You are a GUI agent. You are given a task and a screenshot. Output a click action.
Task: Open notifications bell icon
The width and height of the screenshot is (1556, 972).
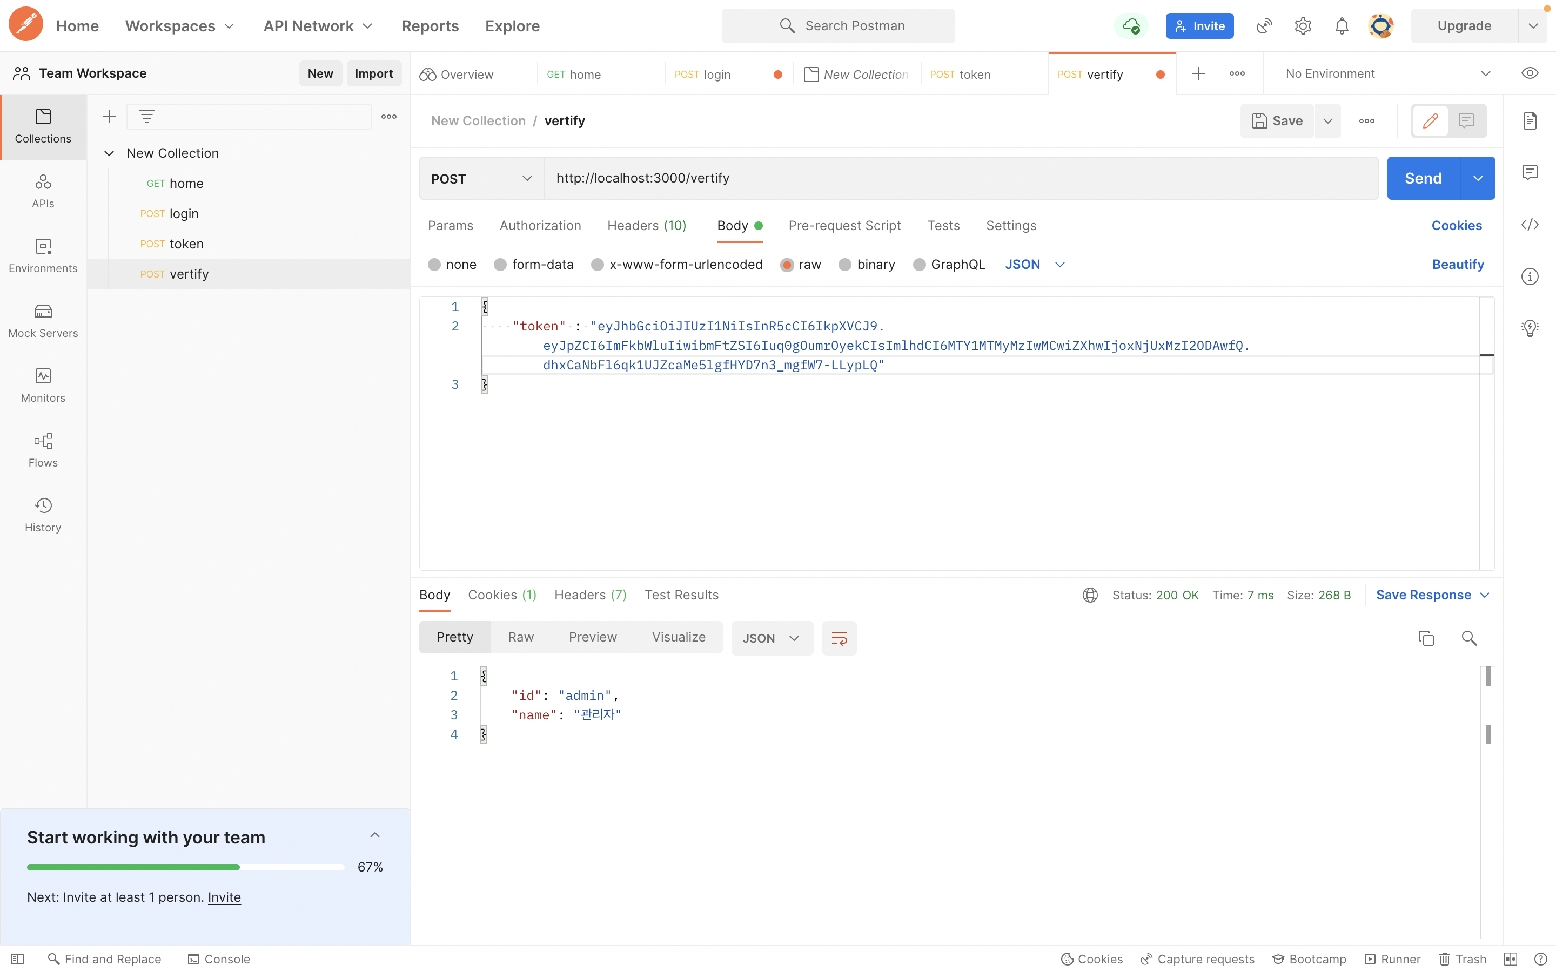pos(1342,26)
